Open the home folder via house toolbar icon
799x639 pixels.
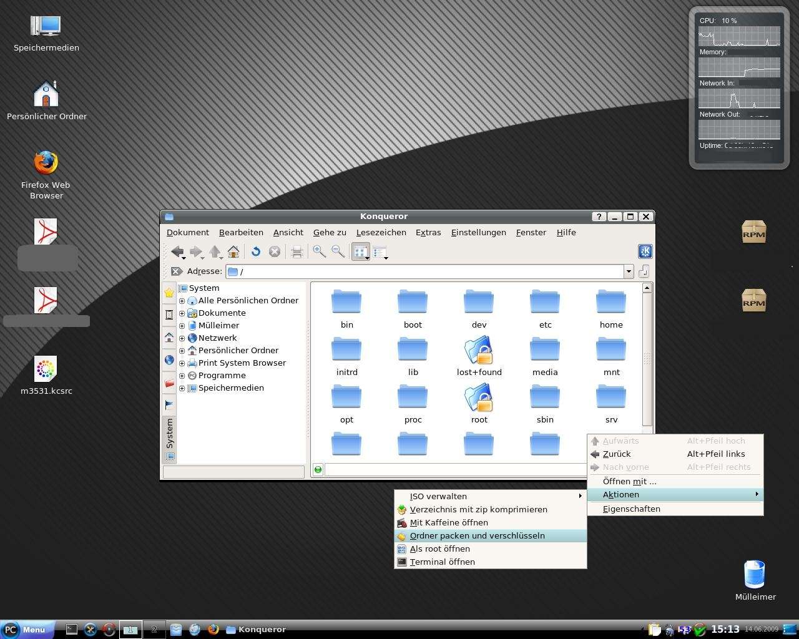point(233,251)
